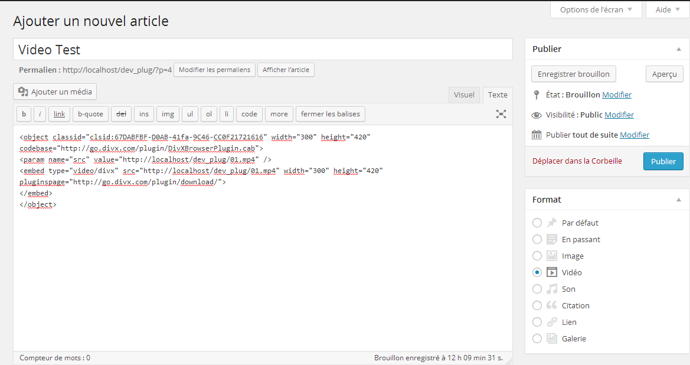Open the Aperçu preview button

pyautogui.click(x=665, y=74)
